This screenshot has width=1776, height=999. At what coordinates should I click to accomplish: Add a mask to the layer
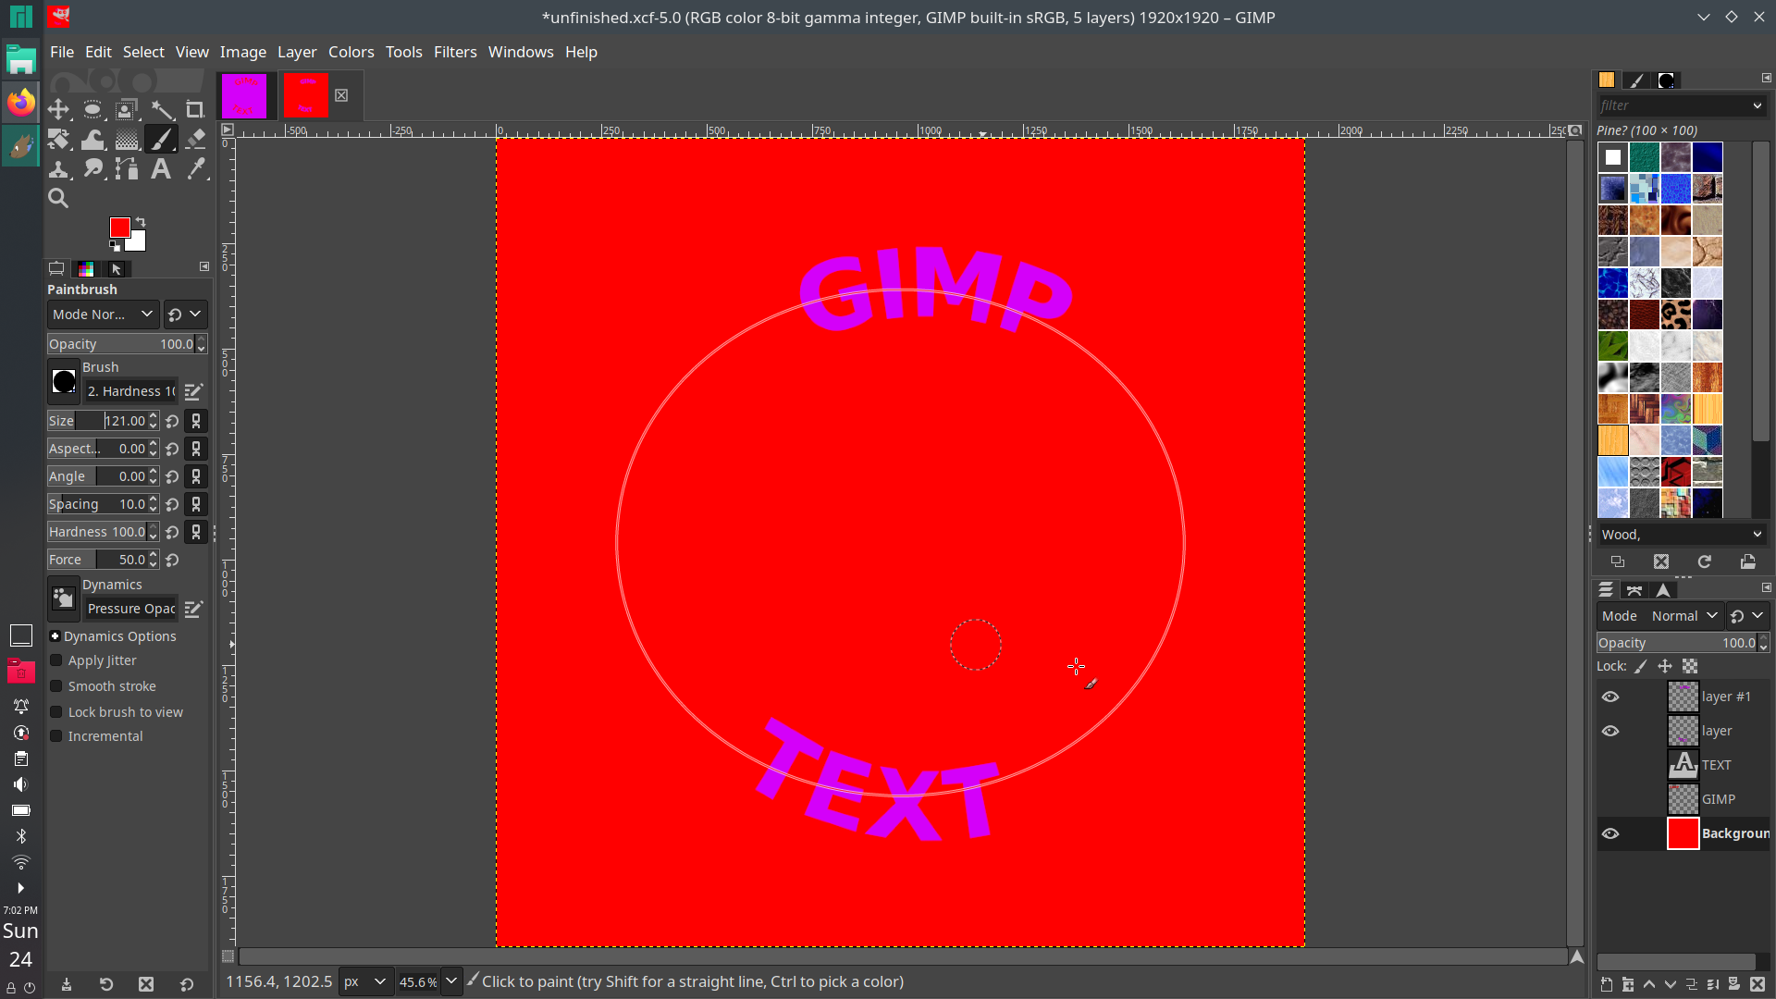pyautogui.click(x=1735, y=985)
